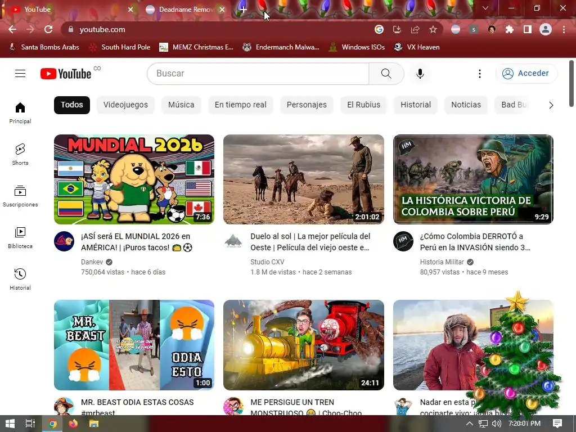
Task: Open a new browser tab
Action: (243, 10)
